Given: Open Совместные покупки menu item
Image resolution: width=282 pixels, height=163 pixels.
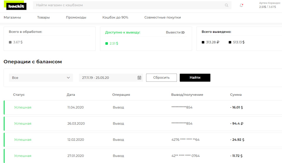Looking at the screenshot, I should click(162, 17).
